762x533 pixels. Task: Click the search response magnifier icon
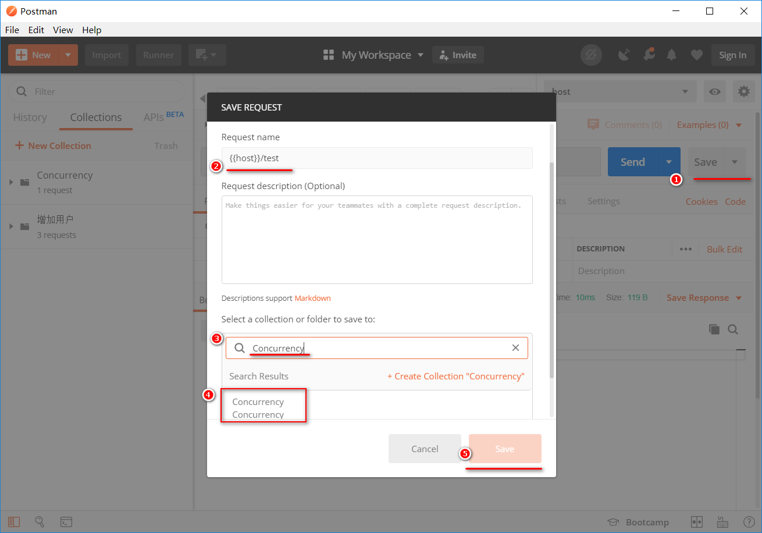pos(733,329)
